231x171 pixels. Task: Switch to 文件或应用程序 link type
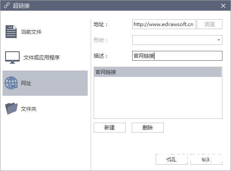pyautogui.click(x=41, y=57)
